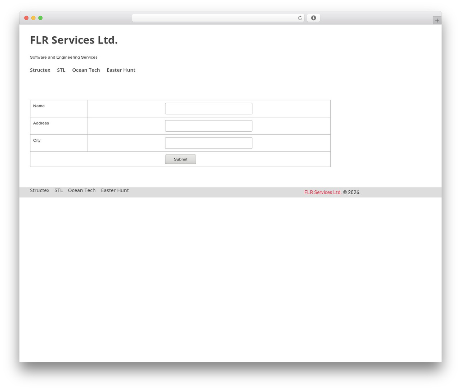Select the 'Software and Engineering Services' tagline
The image size is (461, 390).
pos(64,57)
